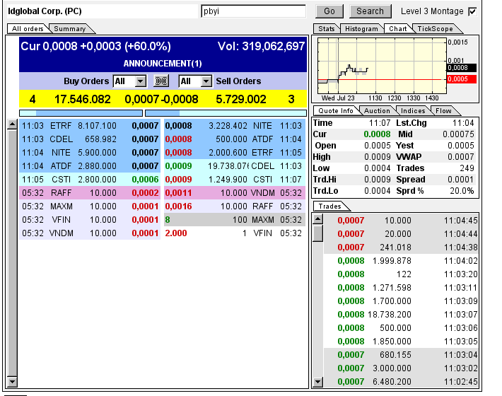Show the Stats tab
502x396 pixels.
coord(326,28)
